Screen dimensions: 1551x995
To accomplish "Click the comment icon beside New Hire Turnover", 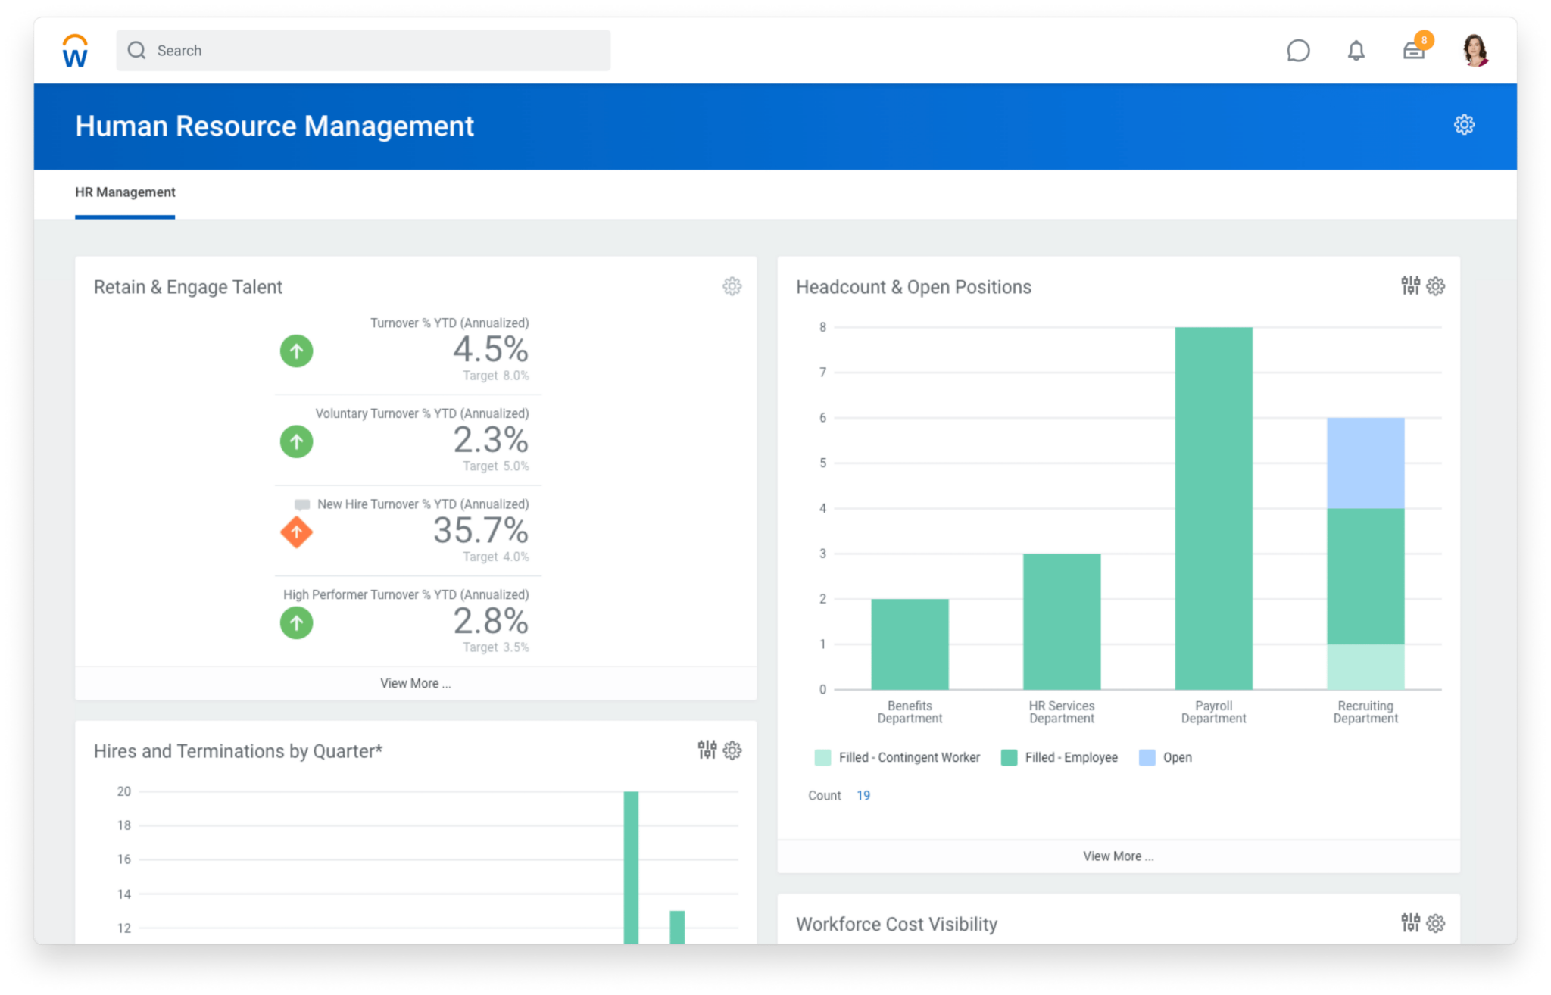I will (301, 504).
